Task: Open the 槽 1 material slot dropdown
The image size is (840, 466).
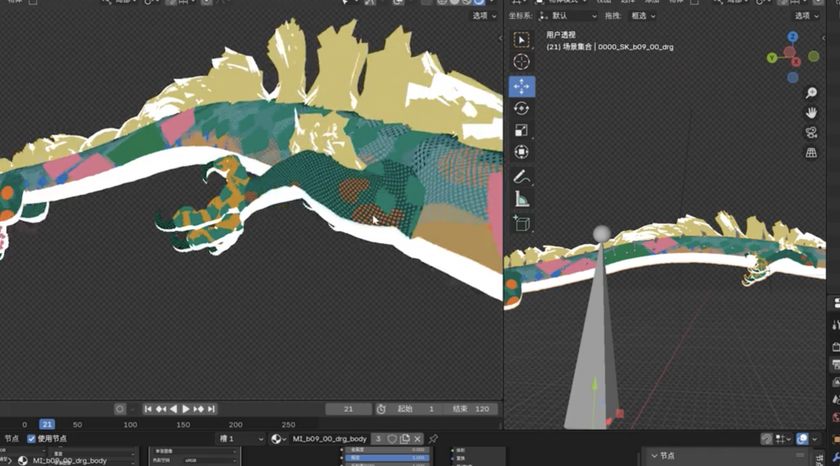Action: point(240,439)
